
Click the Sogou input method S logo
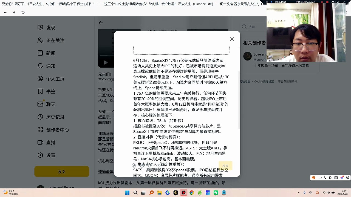(313, 178)
